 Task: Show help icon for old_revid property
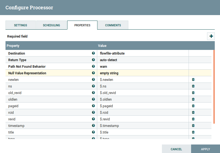point(93,93)
